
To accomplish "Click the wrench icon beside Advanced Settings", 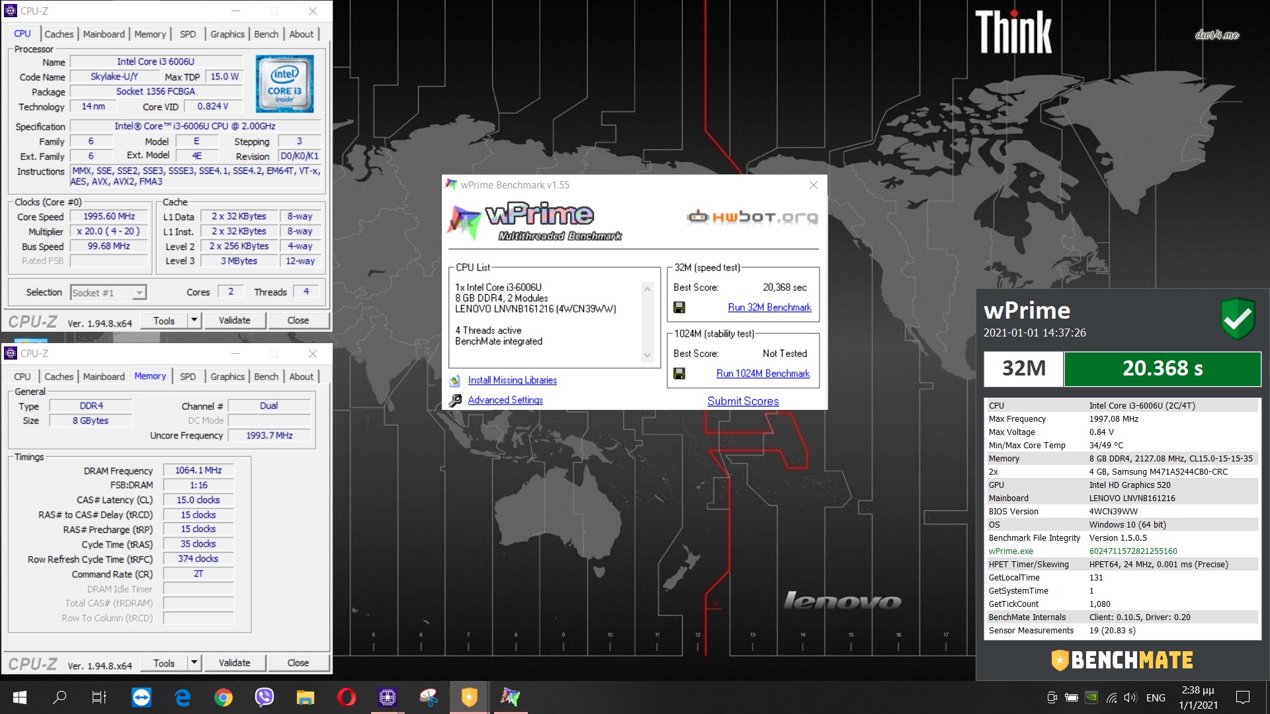I will click(455, 400).
